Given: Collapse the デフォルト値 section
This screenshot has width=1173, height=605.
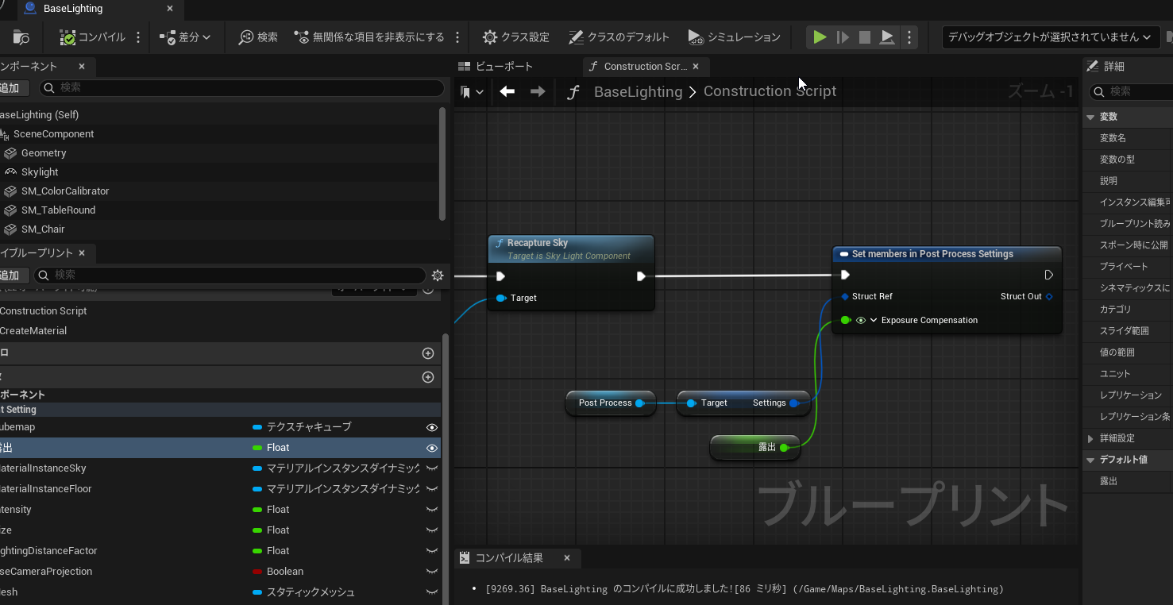Looking at the screenshot, I should coord(1090,460).
